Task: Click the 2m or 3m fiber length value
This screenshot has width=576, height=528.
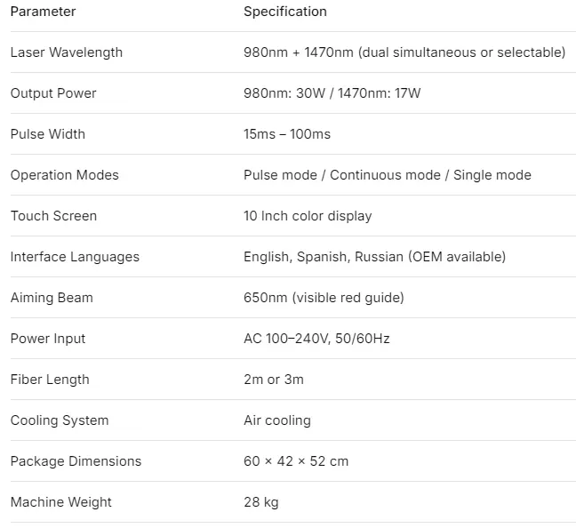Action: tap(274, 380)
